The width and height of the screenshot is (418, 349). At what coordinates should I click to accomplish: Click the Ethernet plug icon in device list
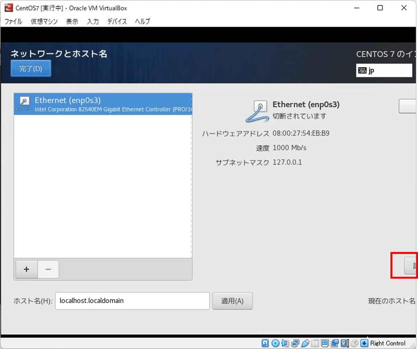pyautogui.click(x=23, y=104)
